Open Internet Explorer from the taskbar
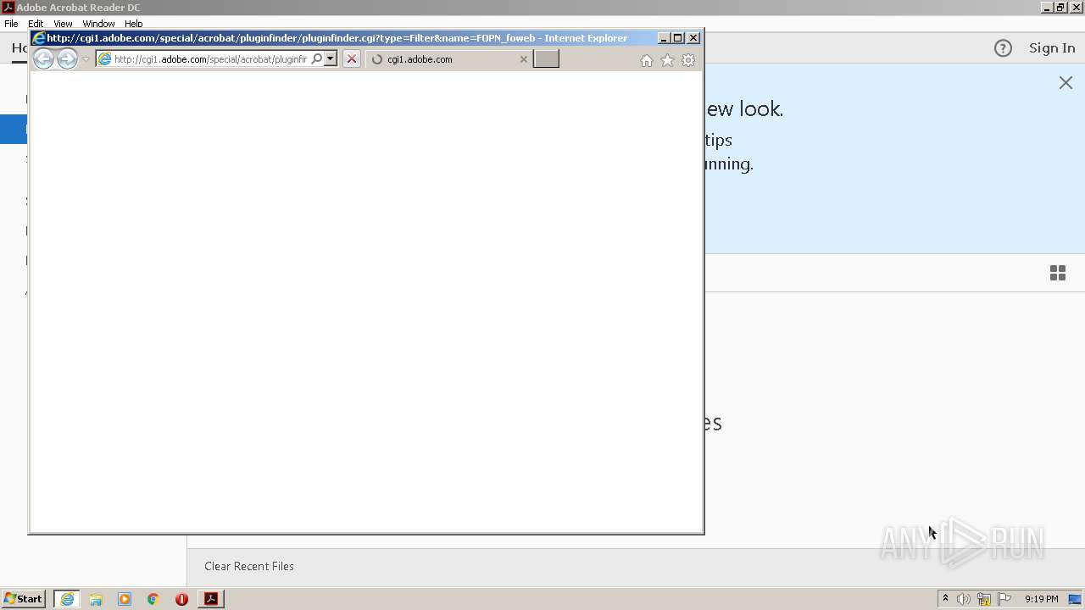The image size is (1085, 610). (67, 599)
